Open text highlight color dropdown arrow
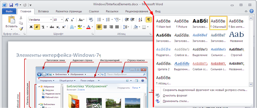The height and width of the screenshot is (108, 257). pos(84,27)
